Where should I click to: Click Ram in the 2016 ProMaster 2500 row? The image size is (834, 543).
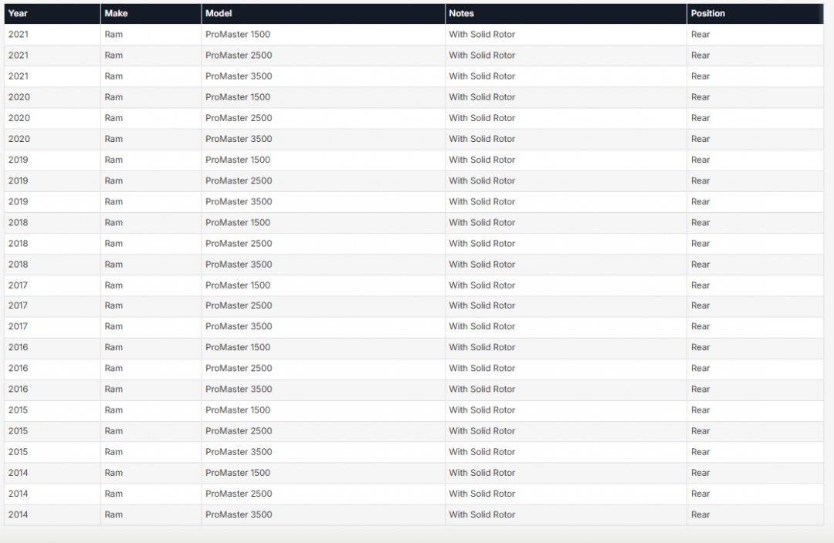pyautogui.click(x=114, y=368)
